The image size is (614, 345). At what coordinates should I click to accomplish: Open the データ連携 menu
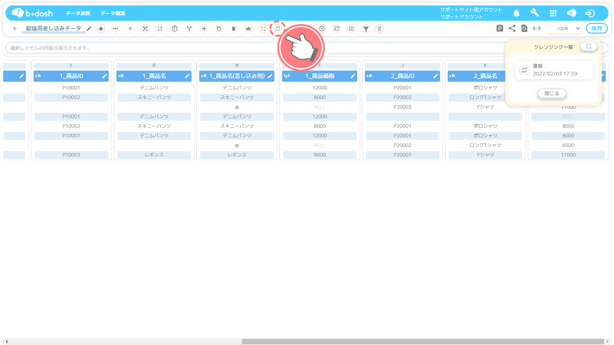pos(78,13)
